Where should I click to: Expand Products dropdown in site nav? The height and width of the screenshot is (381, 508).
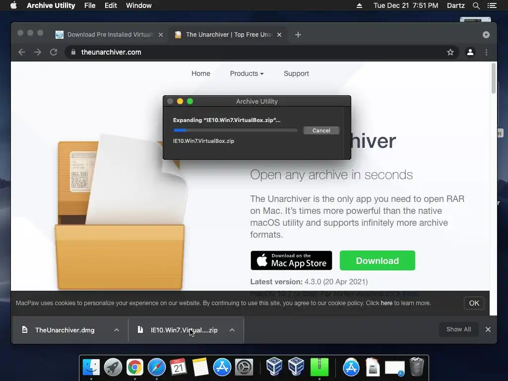pyautogui.click(x=247, y=73)
